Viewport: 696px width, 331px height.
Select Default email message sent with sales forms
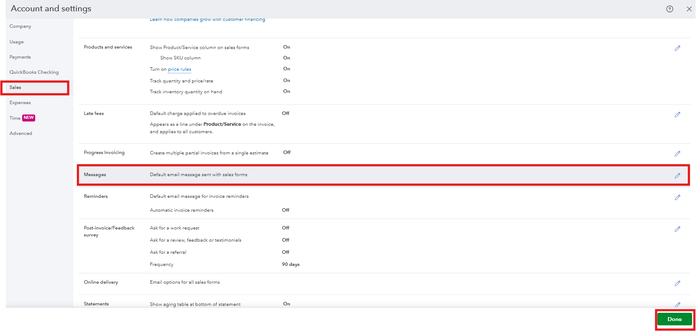pos(199,174)
